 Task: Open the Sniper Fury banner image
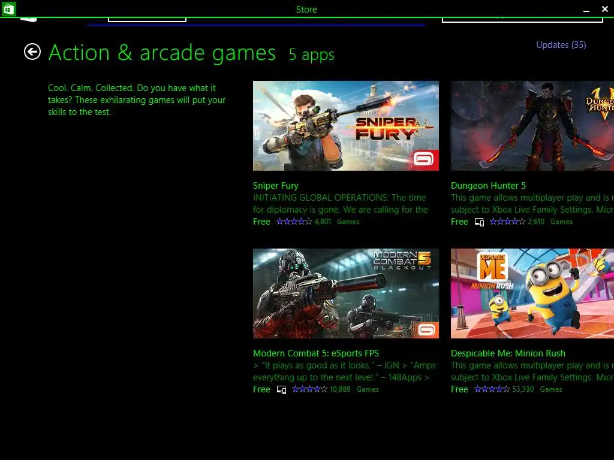tap(346, 126)
